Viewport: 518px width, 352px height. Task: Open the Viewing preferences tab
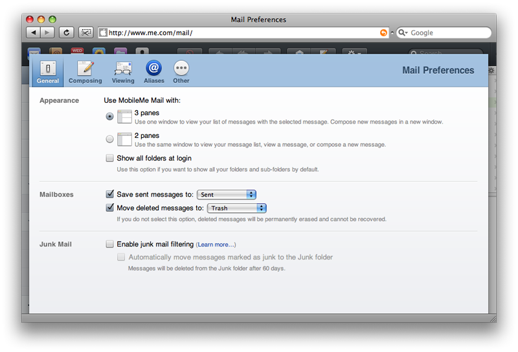pos(123,72)
